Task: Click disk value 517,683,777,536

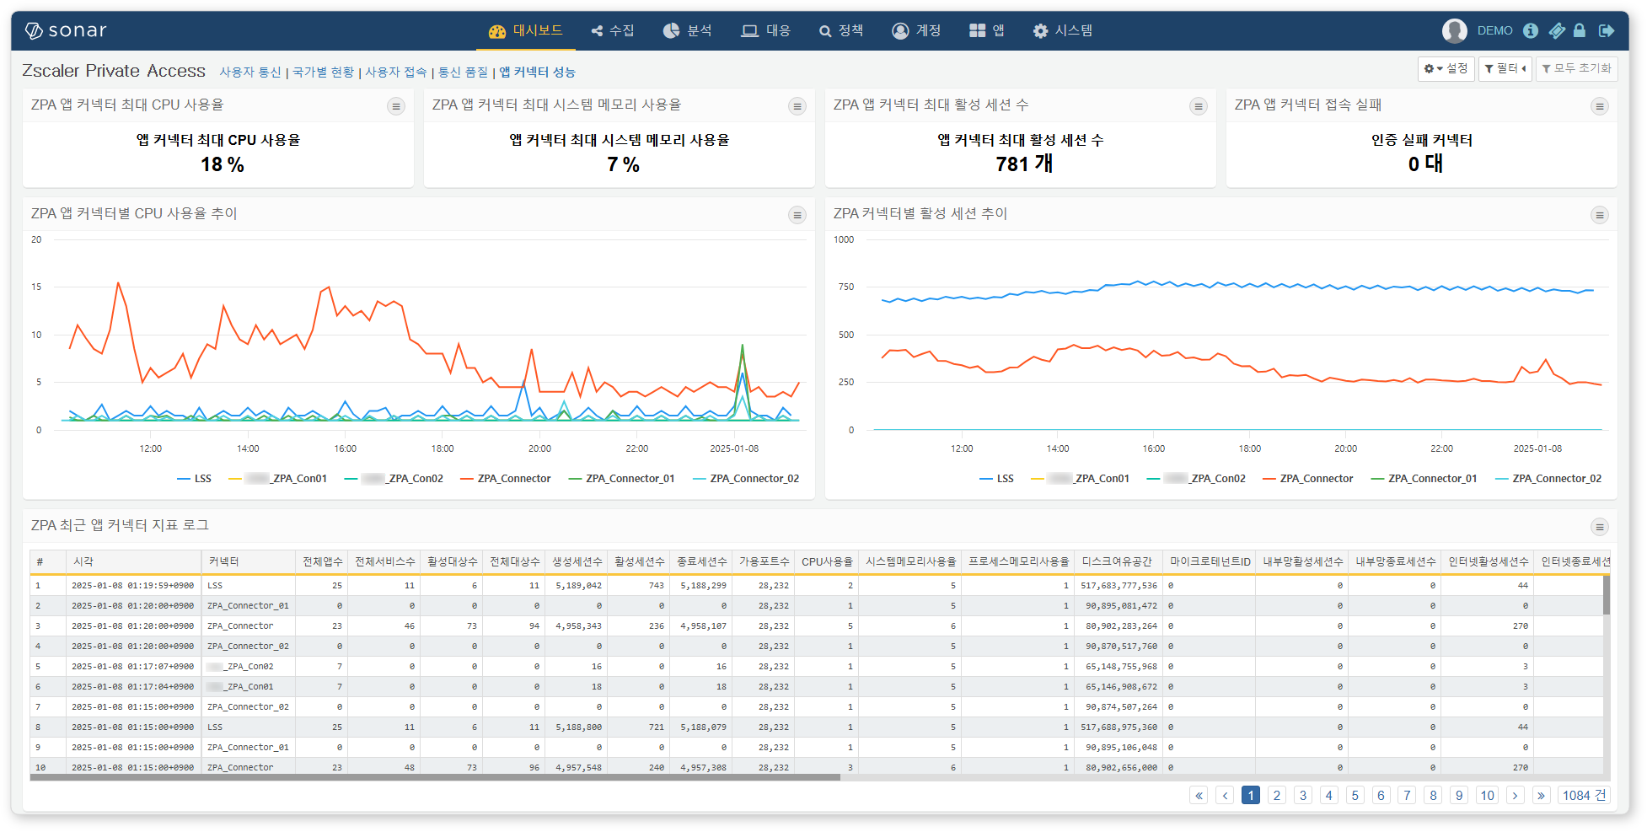Action: click(1119, 586)
